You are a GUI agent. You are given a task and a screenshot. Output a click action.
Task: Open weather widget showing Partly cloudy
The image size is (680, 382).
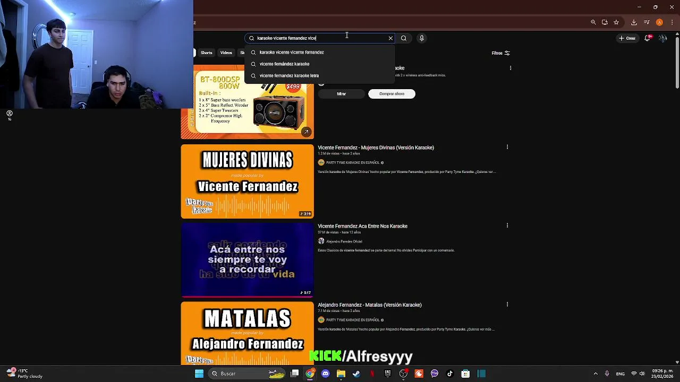click(24, 374)
